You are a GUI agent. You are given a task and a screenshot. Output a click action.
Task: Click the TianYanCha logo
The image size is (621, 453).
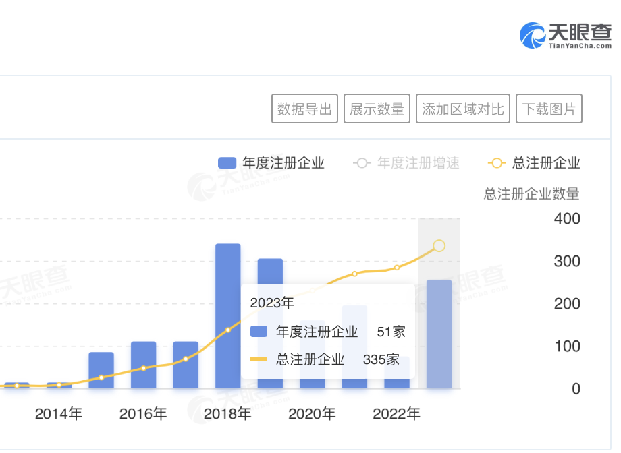564,34
